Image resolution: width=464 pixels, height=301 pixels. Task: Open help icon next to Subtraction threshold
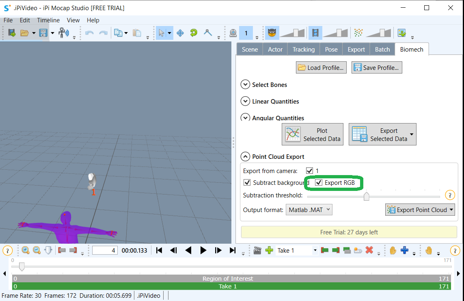coord(450,195)
